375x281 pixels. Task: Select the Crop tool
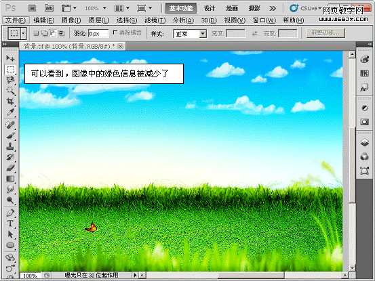pyautogui.click(x=10, y=101)
